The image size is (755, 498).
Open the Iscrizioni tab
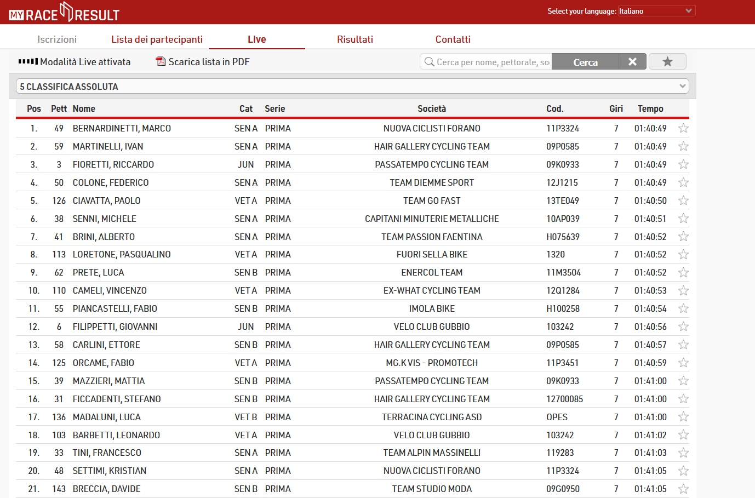[x=57, y=39]
